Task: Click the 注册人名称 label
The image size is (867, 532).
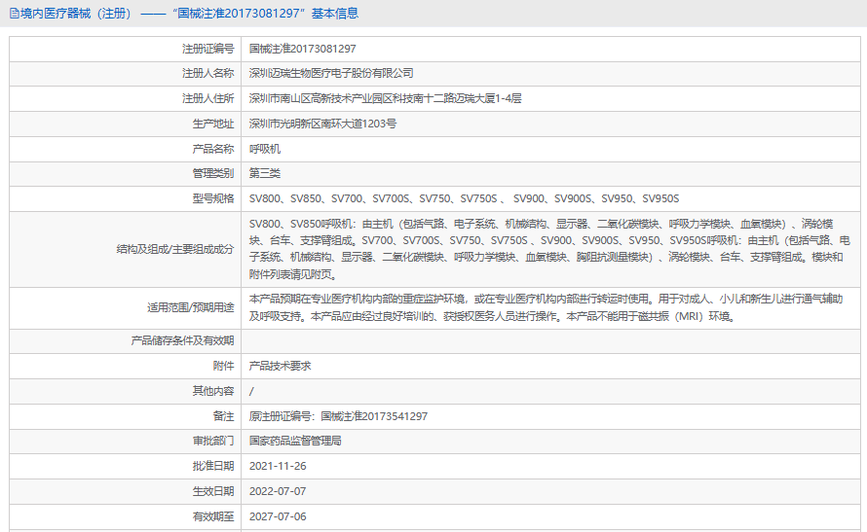Action: coord(207,73)
